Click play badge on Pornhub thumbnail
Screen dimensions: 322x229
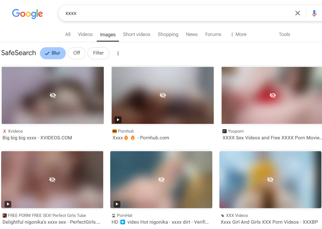[118, 120]
